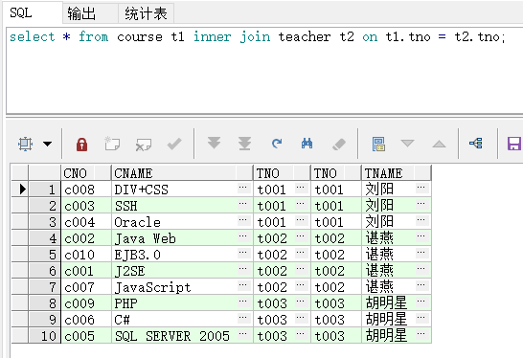Open the ellipsis editor for Java Web cell
Image resolution: width=523 pixels, height=358 pixels.
coord(243,236)
